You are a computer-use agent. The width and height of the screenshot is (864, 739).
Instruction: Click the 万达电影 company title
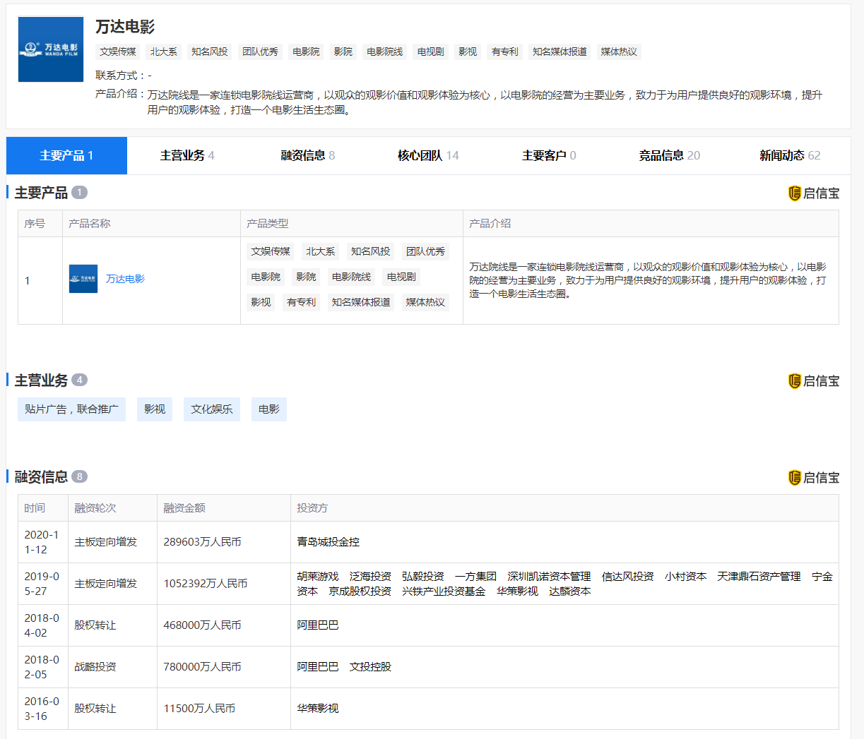(125, 27)
